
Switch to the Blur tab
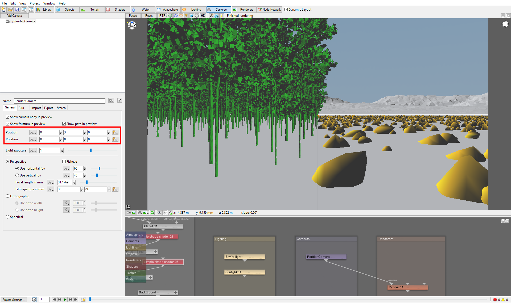(x=22, y=108)
